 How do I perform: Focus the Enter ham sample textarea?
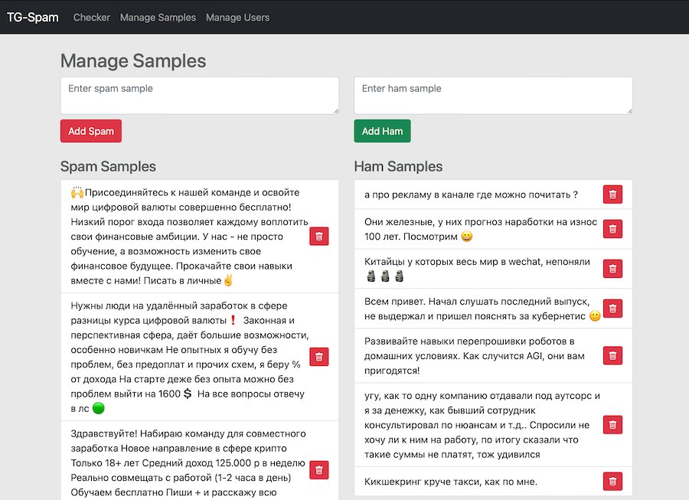[493, 96]
